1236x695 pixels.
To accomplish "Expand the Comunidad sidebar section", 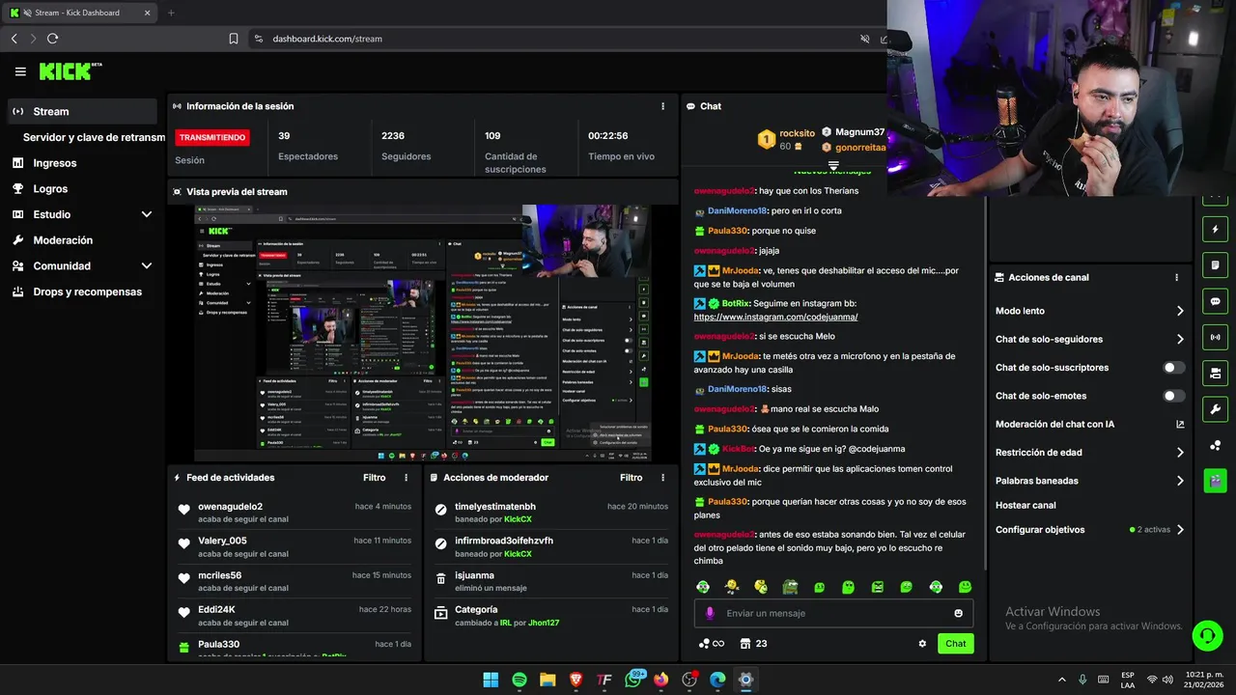I will (147, 265).
